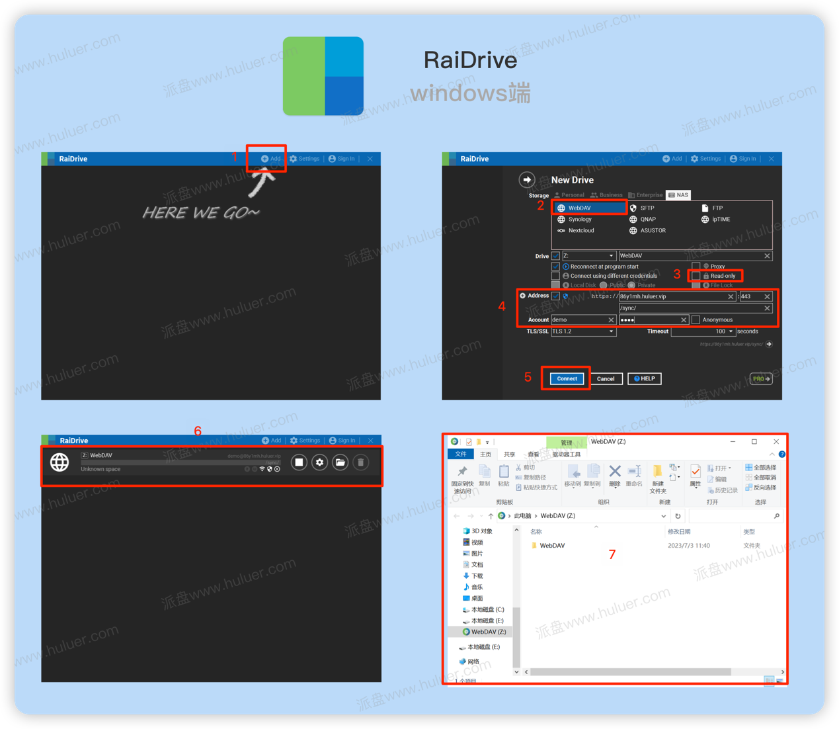
Task: Click Add in the empty RaiDrive window
Action: (x=271, y=159)
